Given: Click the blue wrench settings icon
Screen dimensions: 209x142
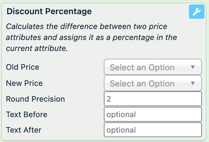Looking at the screenshot, I should (x=196, y=12).
